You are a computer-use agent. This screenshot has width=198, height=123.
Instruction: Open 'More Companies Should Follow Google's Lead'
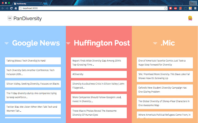coord(99,99)
